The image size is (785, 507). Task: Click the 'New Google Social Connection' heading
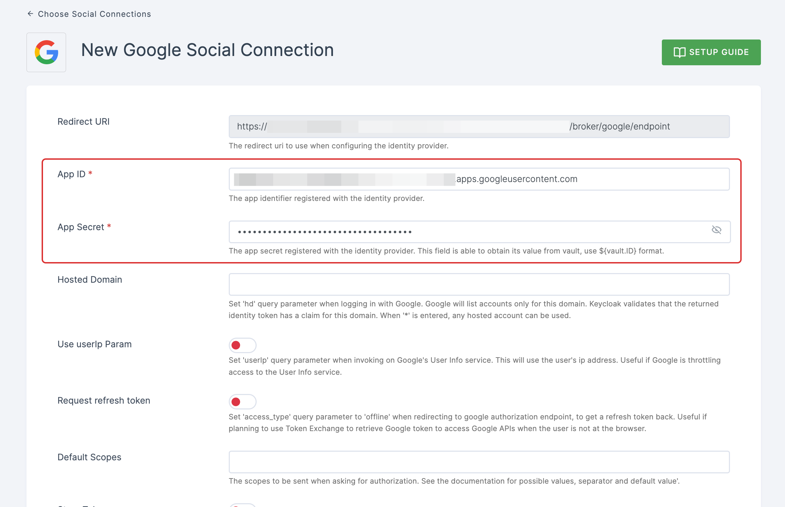(x=207, y=50)
